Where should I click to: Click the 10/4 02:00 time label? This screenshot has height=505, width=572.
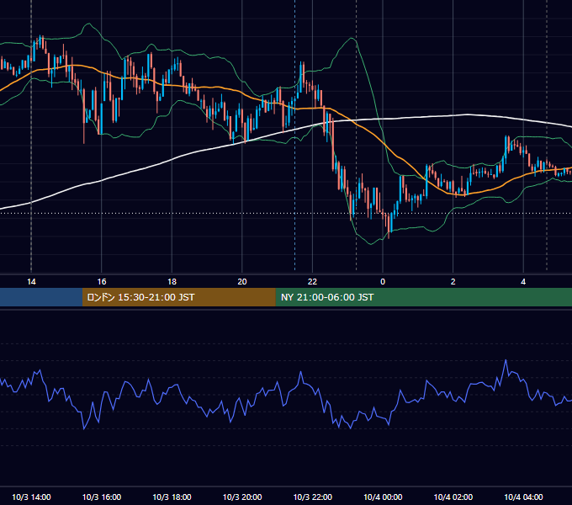(x=453, y=497)
